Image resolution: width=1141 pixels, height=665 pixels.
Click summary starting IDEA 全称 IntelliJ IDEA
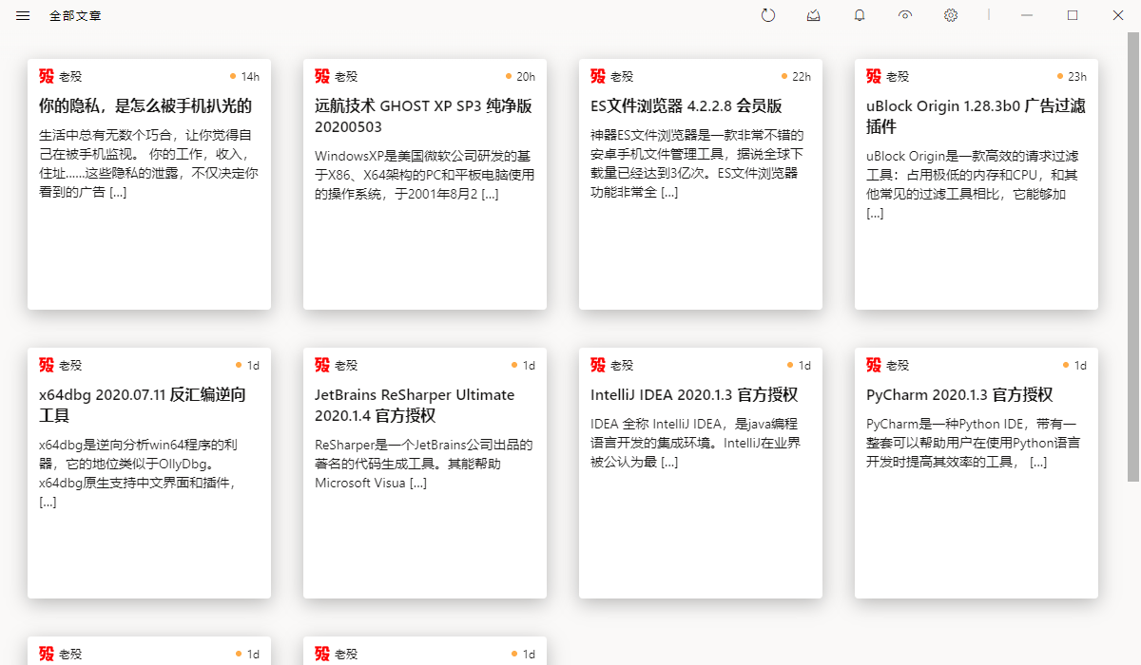click(695, 443)
